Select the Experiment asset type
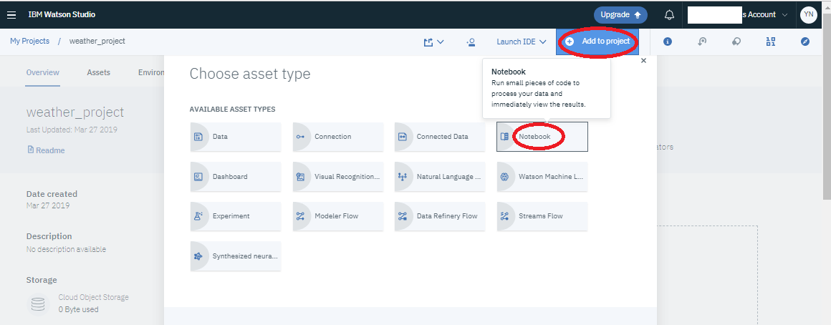 (235, 216)
